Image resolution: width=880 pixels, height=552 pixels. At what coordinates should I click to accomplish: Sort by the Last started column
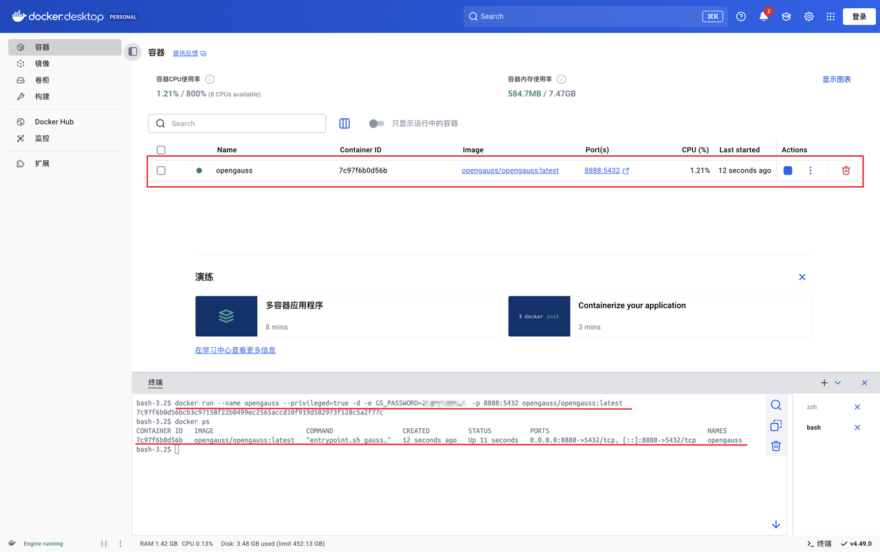(740, 150)
